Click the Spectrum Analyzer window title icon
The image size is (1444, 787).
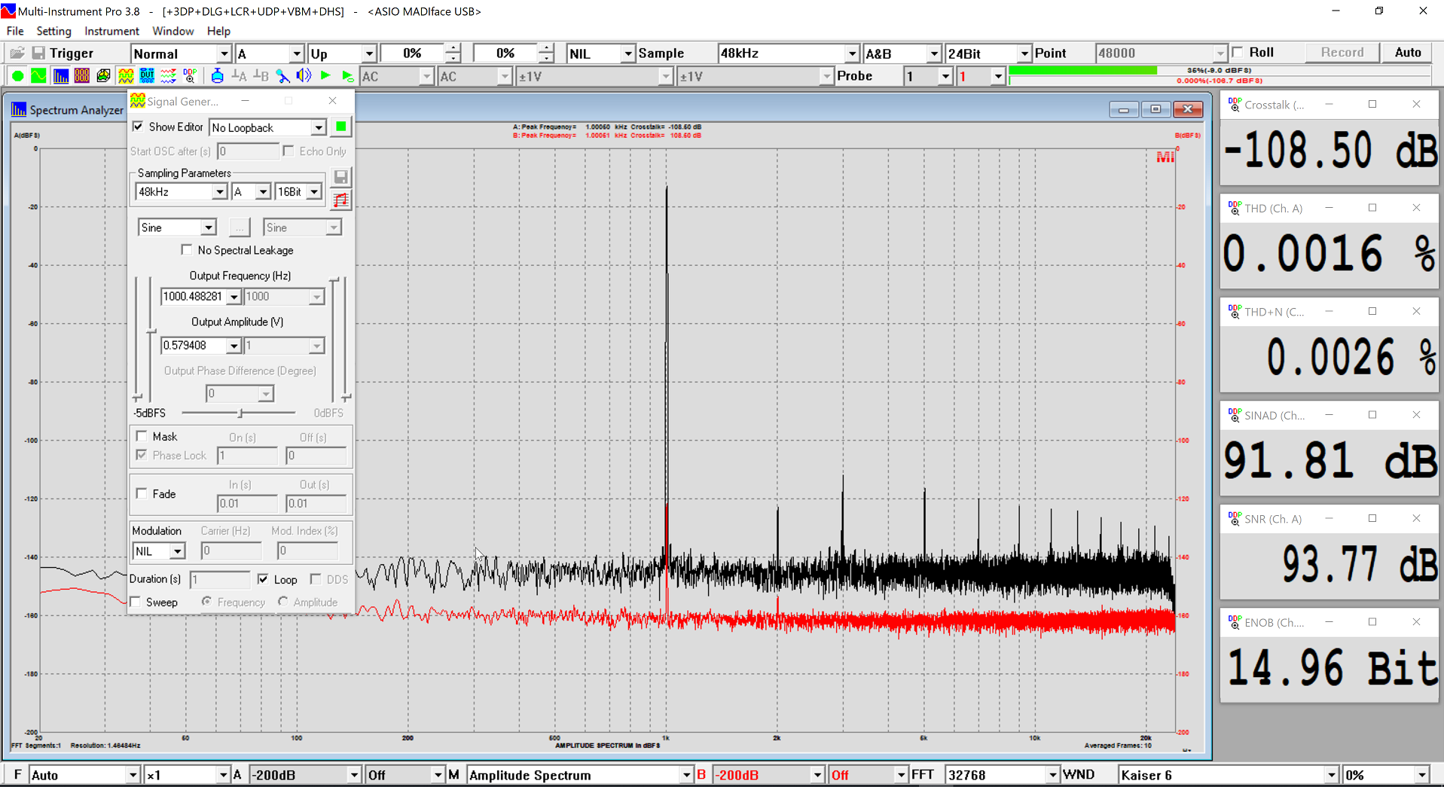pos(19,110)
